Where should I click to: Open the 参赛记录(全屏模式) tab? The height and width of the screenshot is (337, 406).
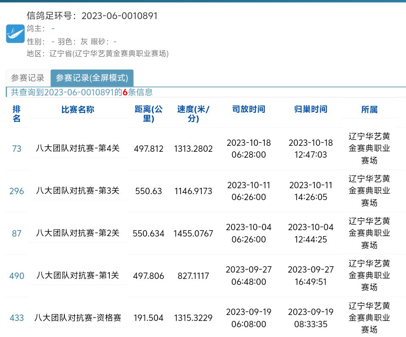92,78
